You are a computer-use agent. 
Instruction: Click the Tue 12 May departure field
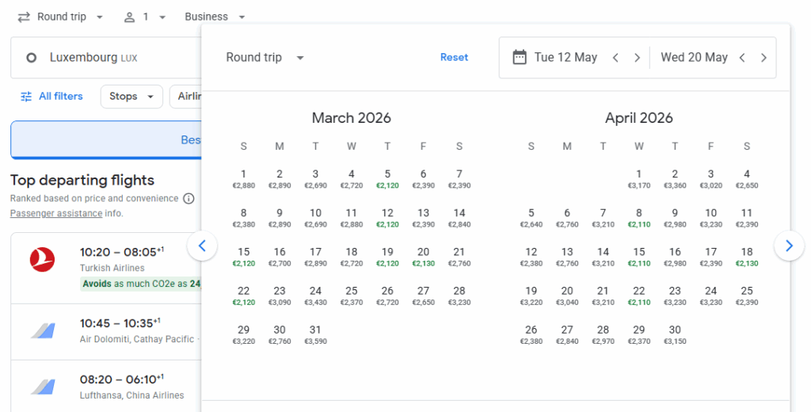[x=565, y=58]
